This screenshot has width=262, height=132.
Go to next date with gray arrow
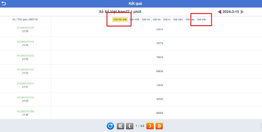[x=242, y=12]
